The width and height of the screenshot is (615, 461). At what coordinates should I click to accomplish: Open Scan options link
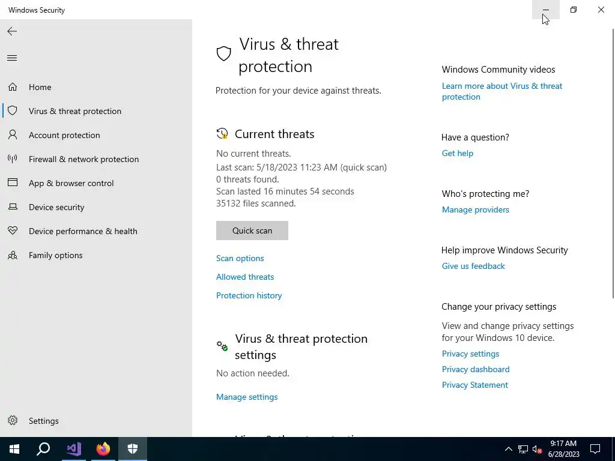240,258
